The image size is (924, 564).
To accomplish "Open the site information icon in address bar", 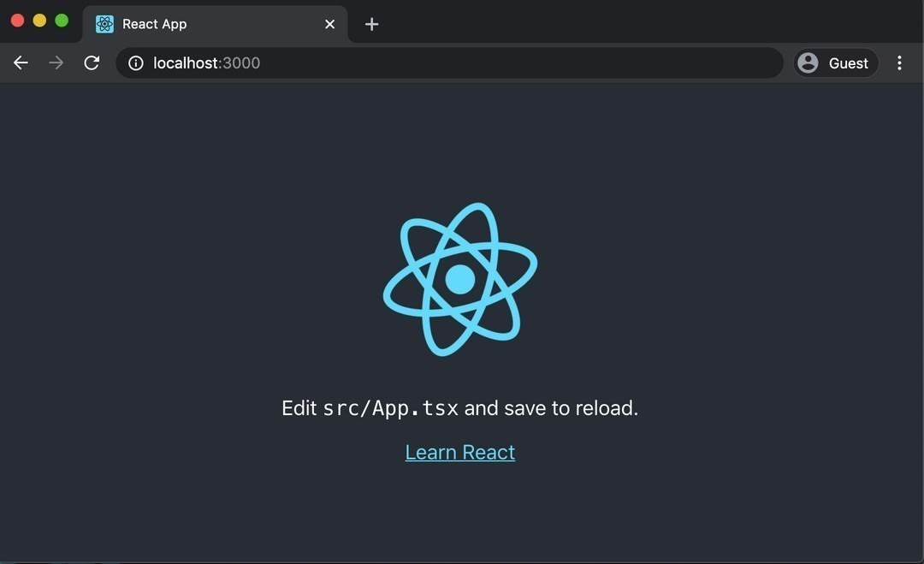I will [x=135, y=62].
